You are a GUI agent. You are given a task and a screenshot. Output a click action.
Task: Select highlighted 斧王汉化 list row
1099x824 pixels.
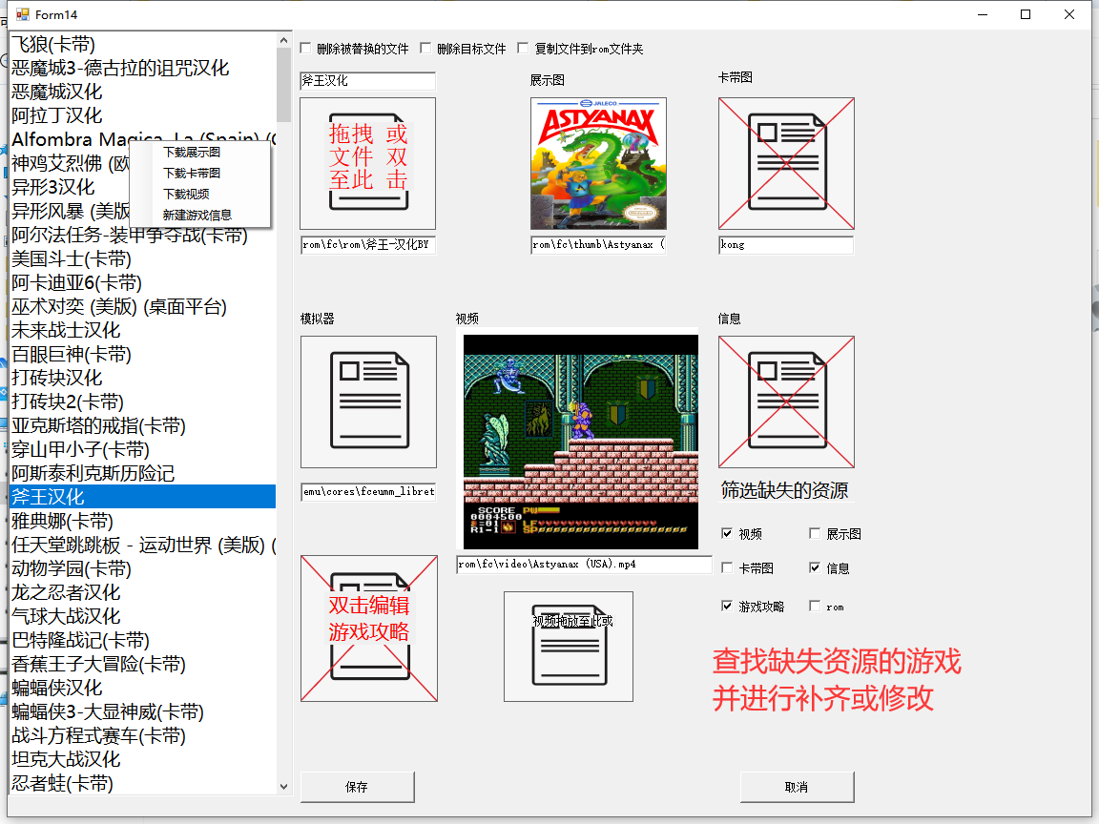click(142, 497)
